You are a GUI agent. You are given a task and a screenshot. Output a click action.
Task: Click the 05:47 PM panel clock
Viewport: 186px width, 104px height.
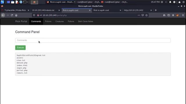tap(155, 2)
